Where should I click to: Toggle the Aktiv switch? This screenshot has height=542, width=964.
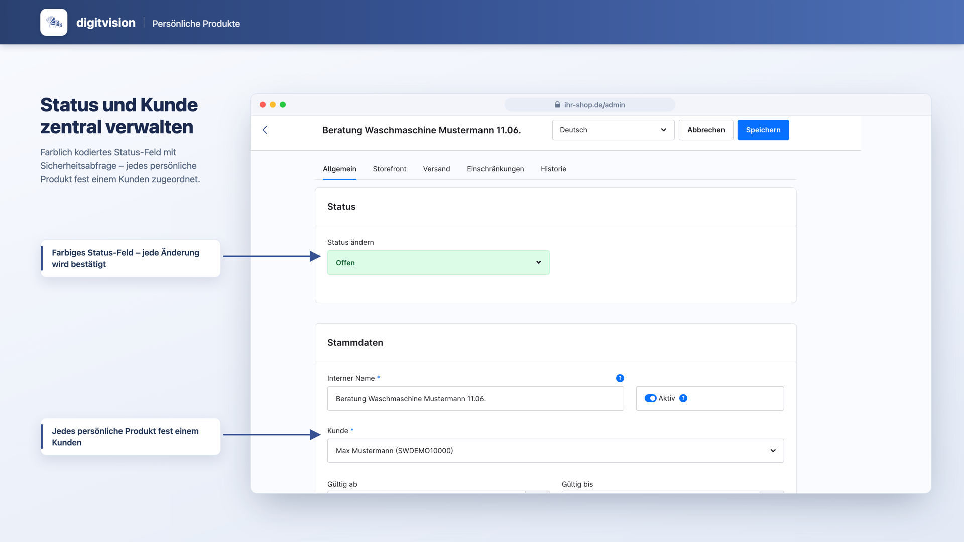(x=650, y=398)
